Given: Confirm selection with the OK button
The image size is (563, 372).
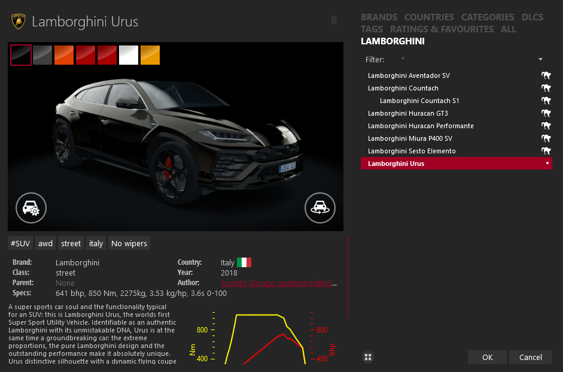Looking at the screenshot, I should [487, 357].
